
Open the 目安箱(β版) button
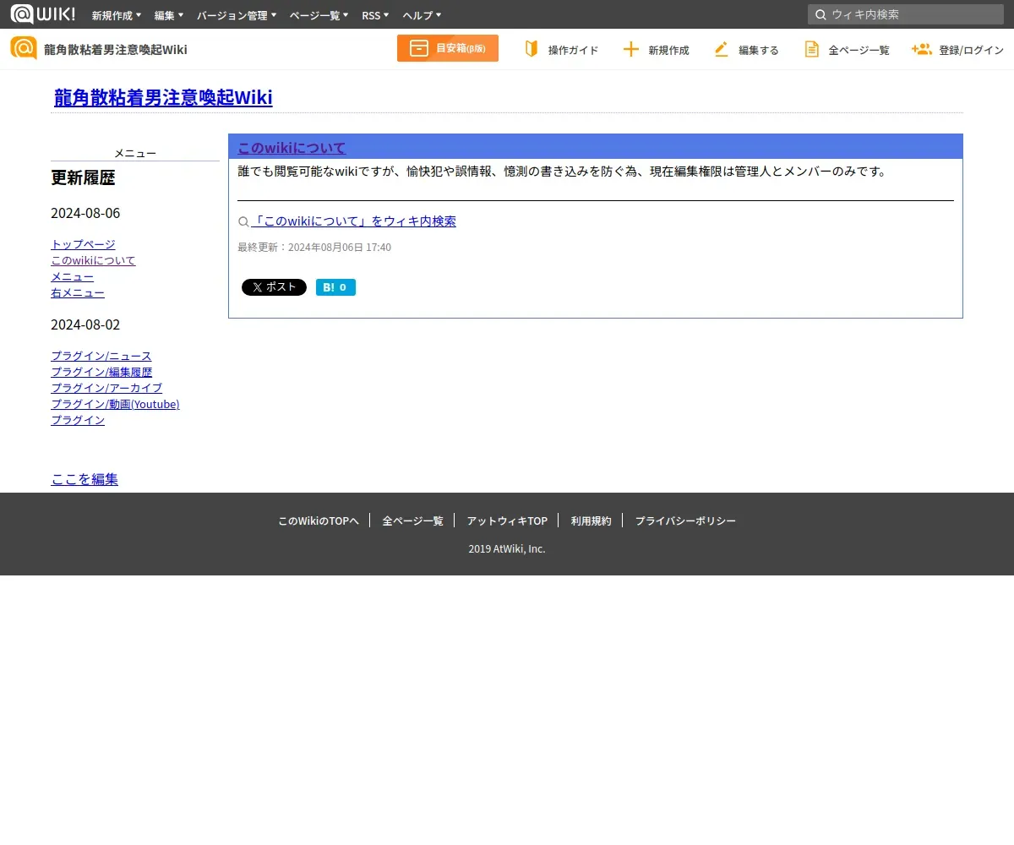448,48
